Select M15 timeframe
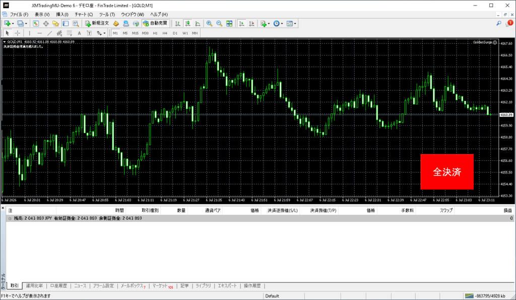516x300 pixels. 135,33
